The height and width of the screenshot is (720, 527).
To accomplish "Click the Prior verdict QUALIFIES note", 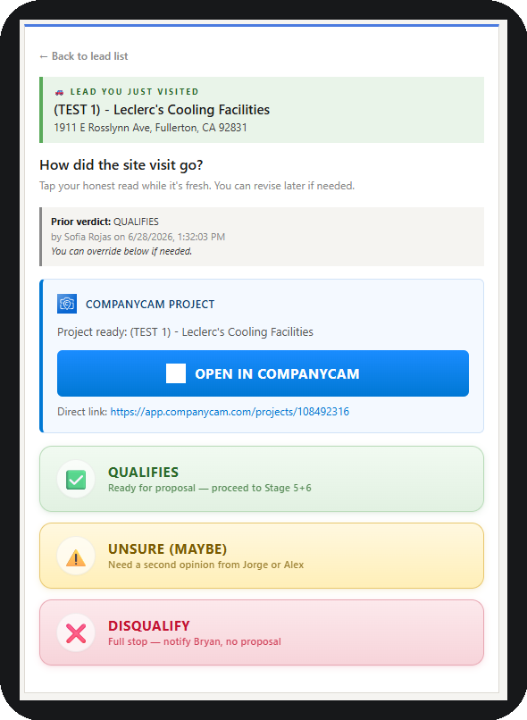I will point(105,222).
